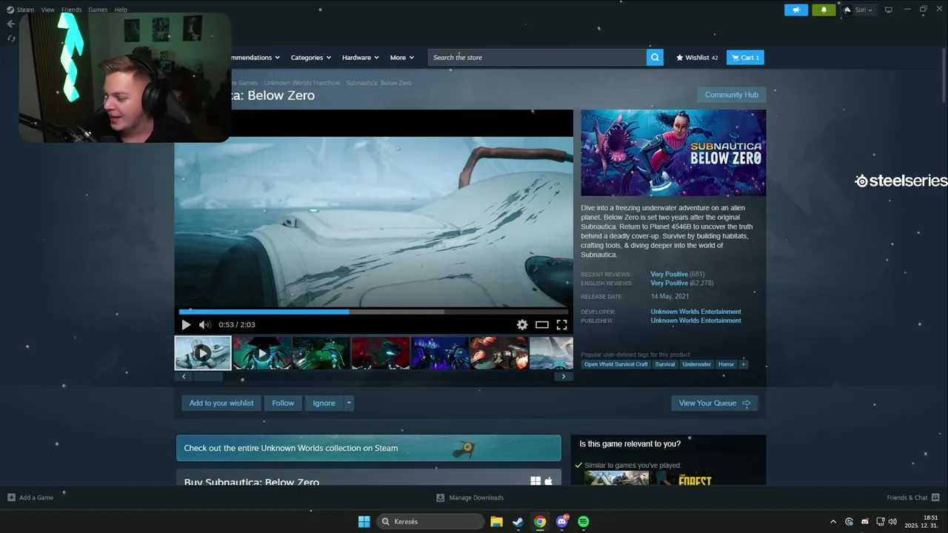This screenshot has height=533, width=948.
Task: Select the Open World Survival Craft tag
Action: pos(615,364)
